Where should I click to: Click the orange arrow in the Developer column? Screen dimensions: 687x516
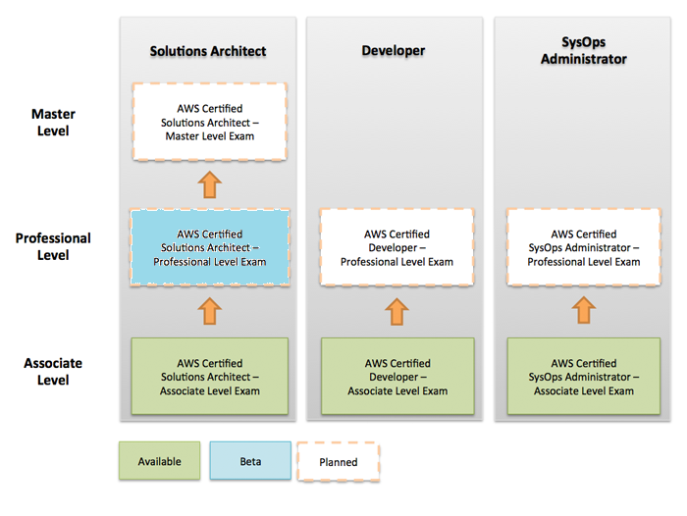coord(397,311)
